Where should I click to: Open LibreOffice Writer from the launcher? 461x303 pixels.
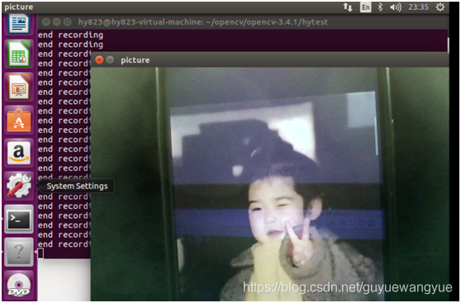(x=19, y=24)
